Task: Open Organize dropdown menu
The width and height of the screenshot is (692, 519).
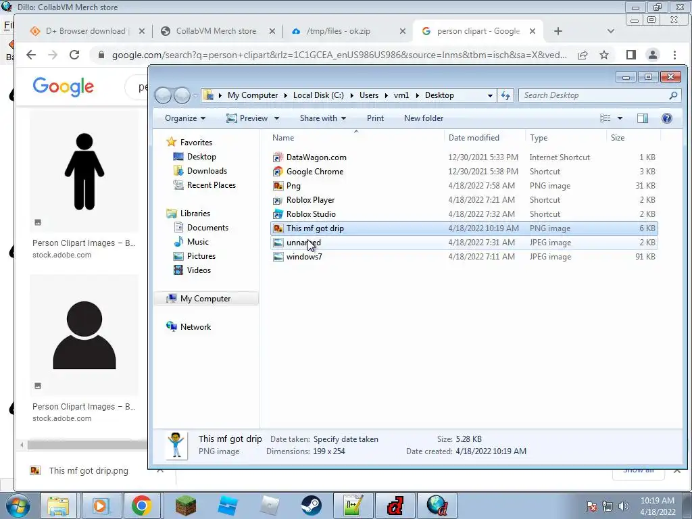Action: (x=185, y=118)
